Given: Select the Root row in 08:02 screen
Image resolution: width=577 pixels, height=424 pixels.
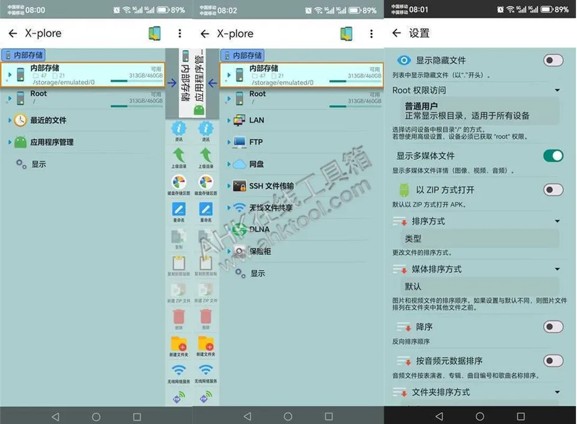Looking at the screenshot, I should pyautogui.click(x=302, y=99).
